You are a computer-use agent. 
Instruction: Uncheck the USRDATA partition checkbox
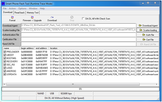[x=5, y=74]
